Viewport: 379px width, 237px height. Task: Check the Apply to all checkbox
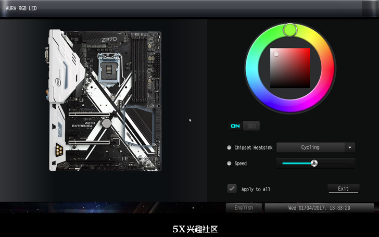point(232,189)
